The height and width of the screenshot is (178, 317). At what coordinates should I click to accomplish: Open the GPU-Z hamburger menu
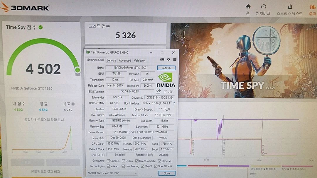click(175, 59)
